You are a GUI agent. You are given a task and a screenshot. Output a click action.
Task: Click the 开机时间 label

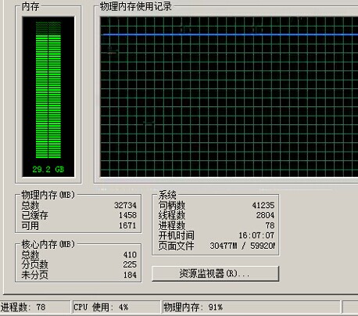(177, 235)
